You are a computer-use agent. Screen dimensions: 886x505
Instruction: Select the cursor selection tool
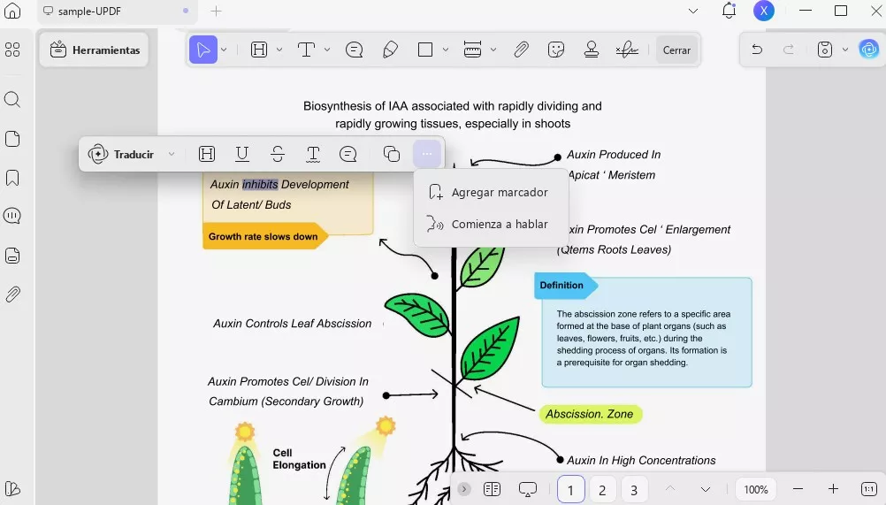(203, 50)
